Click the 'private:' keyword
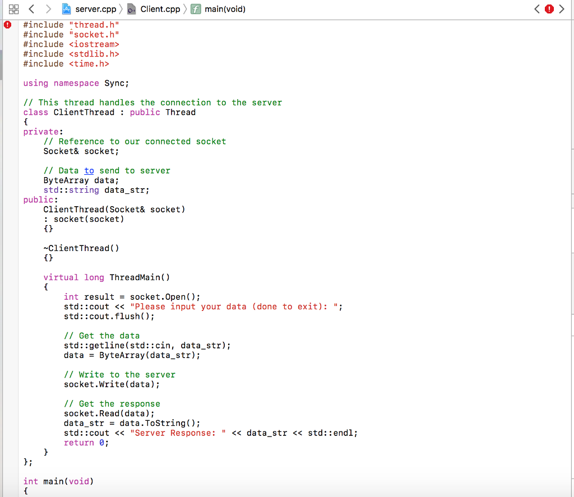 pyautogui.click(x=43, y=132)
